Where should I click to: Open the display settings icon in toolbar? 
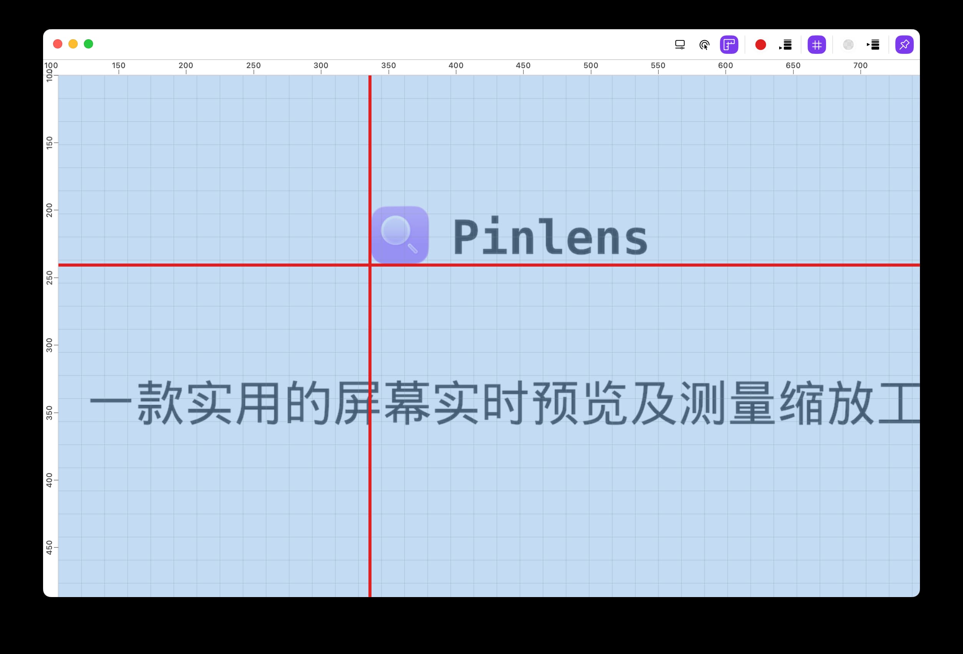[680, 45]
